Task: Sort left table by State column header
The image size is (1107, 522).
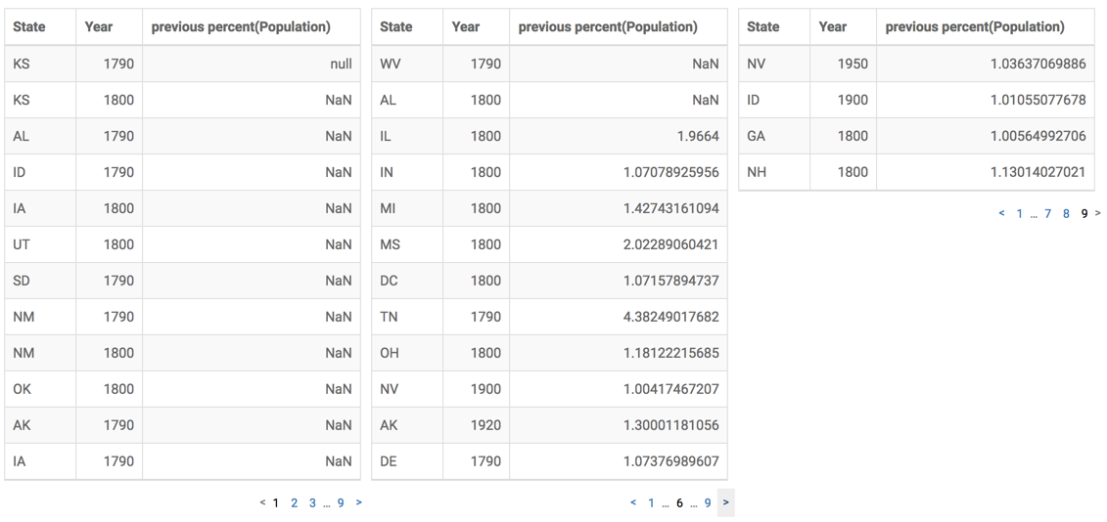Action: pyautogui.click(x=29, y=26)
